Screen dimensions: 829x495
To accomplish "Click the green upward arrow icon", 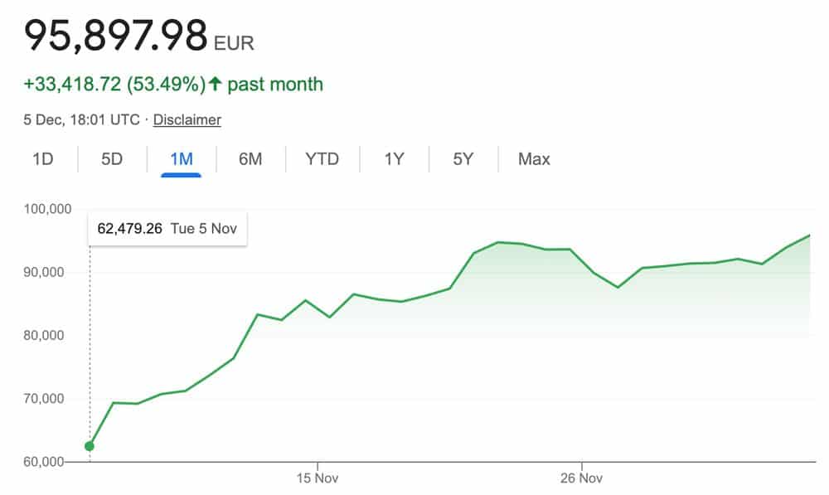I will [x=215, y=84].
